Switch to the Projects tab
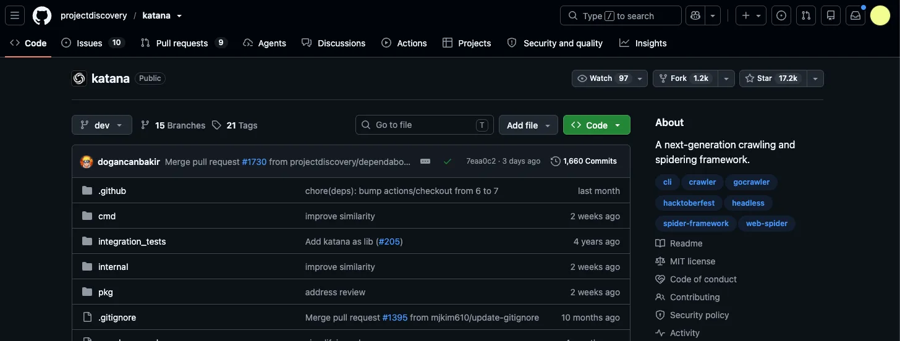The image size is (900, 341). tap(467, 43)
